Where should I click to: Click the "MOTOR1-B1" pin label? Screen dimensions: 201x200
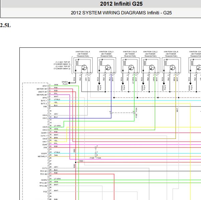[x=42, y=89]
